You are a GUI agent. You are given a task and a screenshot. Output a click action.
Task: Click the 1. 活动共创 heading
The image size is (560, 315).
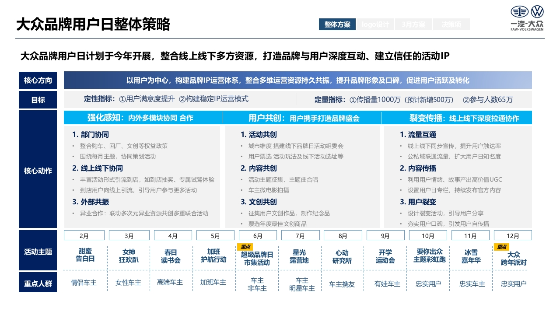[259, 135]
